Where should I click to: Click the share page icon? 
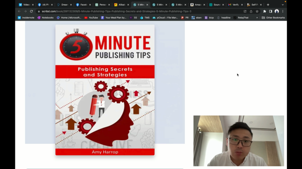coord(251,11)
